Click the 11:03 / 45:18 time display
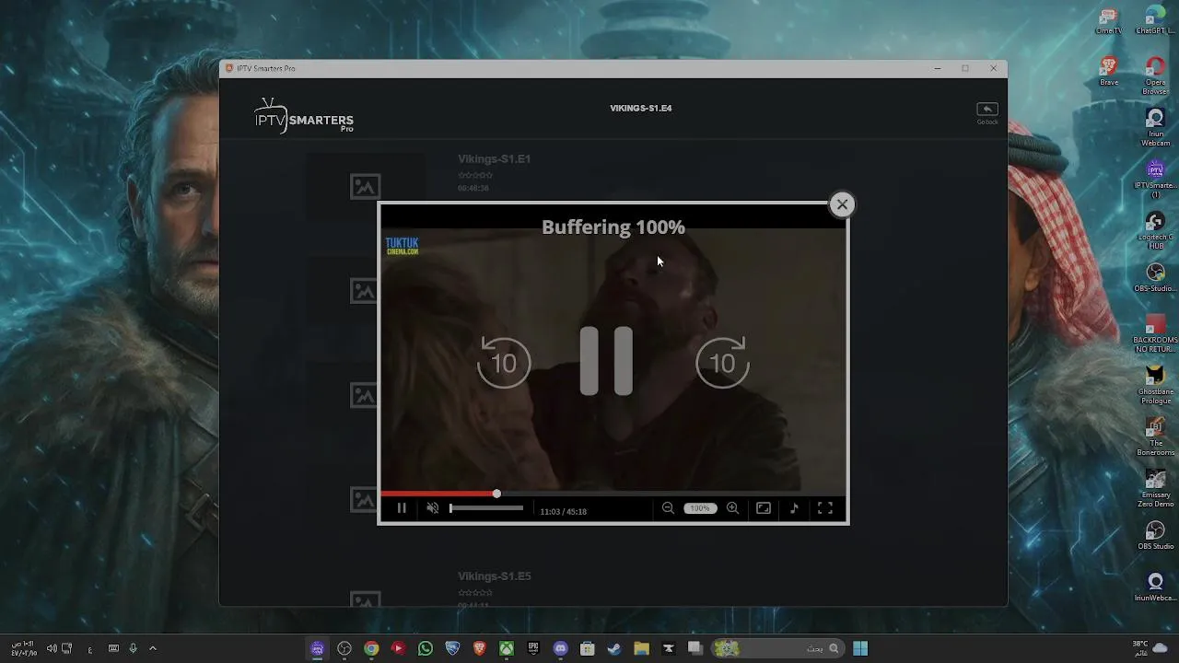This screenshot has height=663, width=1179. point(563,511)
